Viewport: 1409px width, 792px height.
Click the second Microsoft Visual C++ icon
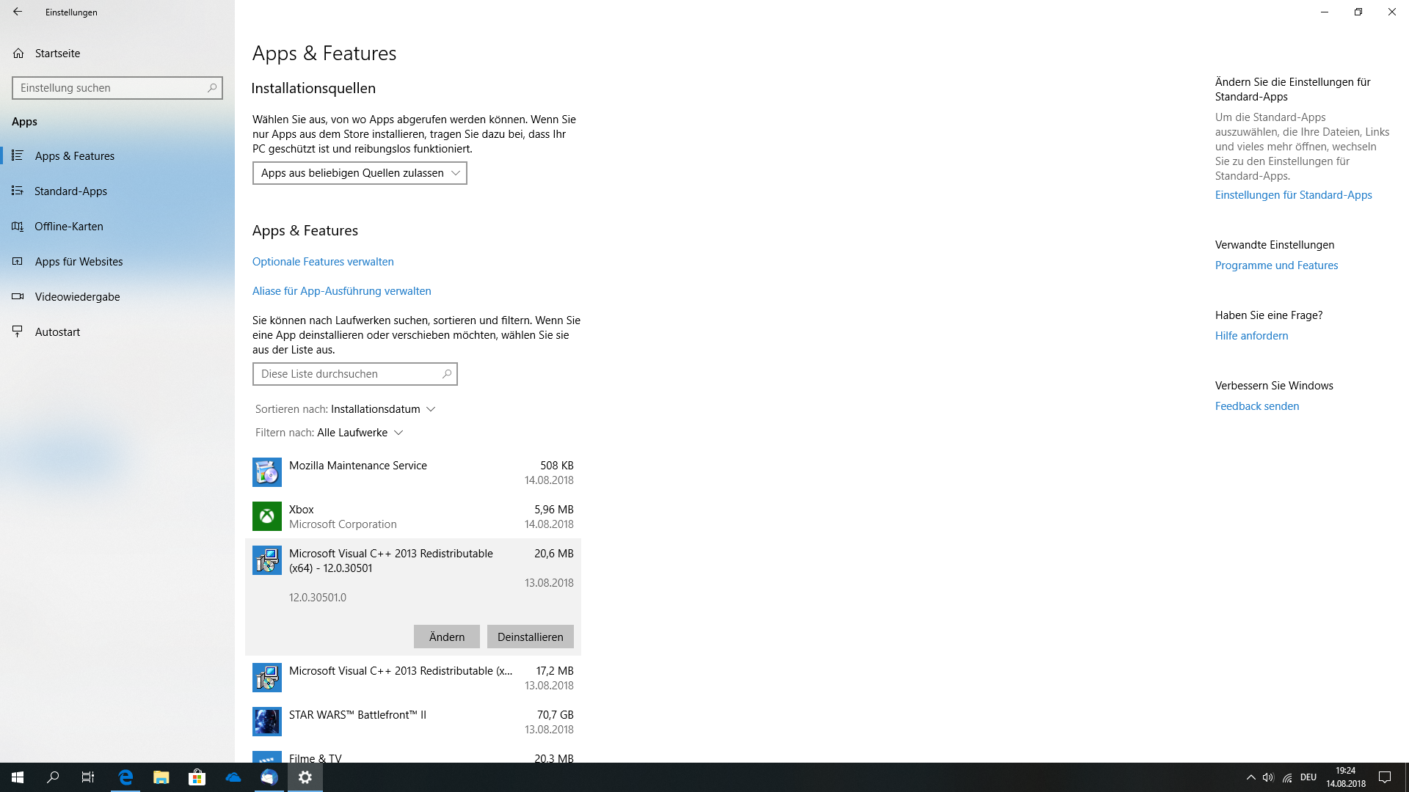click(x=266, y=677)
